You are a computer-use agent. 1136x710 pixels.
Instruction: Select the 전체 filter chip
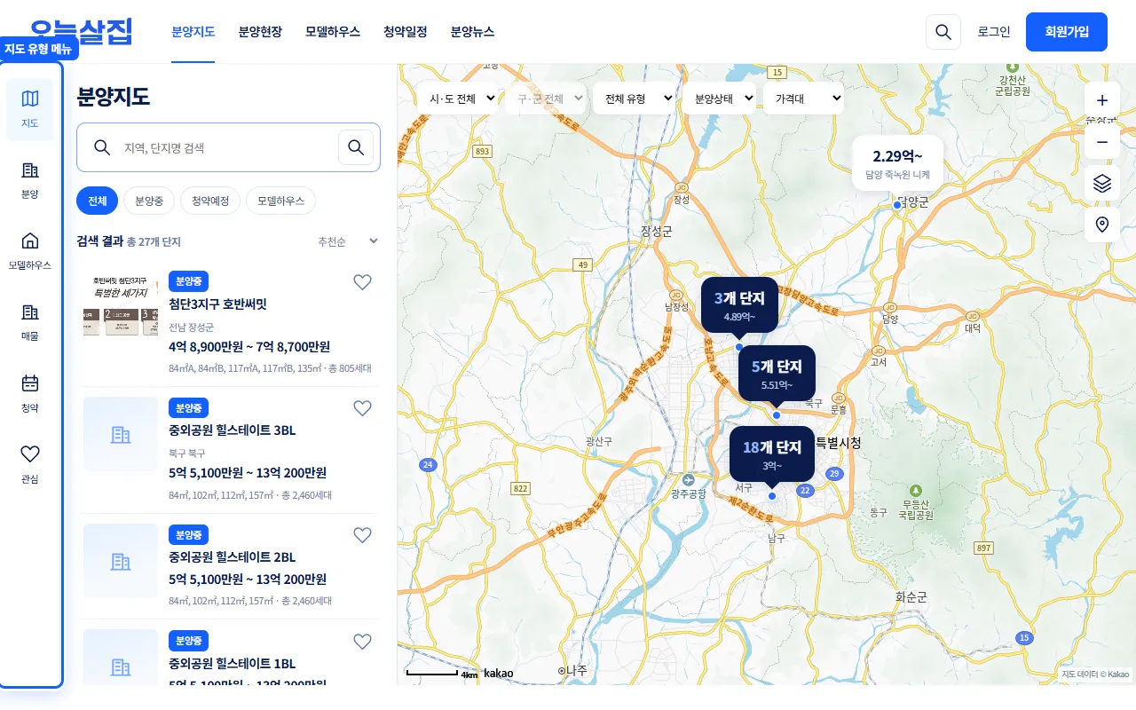coord(98,201)
